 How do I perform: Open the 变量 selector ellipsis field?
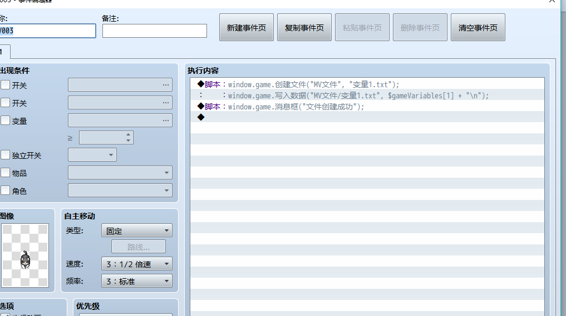point(120,121)
